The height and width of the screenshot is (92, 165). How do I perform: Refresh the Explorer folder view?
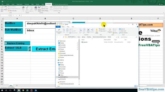click(x=118, y=37)
